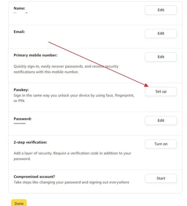Click the Password heading label
The width and height of the screenshot is (187, 206).
click(x=23, y=119)
